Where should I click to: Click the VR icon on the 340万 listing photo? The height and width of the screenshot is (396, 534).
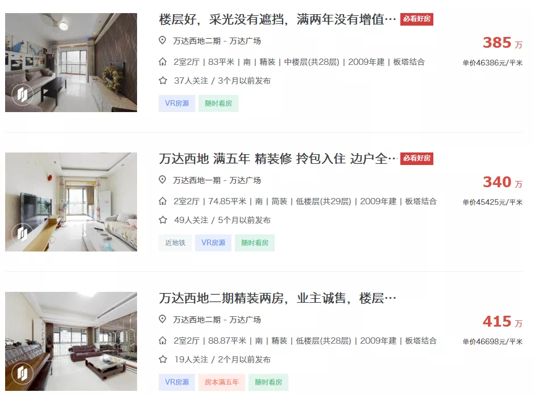[x=23, y=234]
